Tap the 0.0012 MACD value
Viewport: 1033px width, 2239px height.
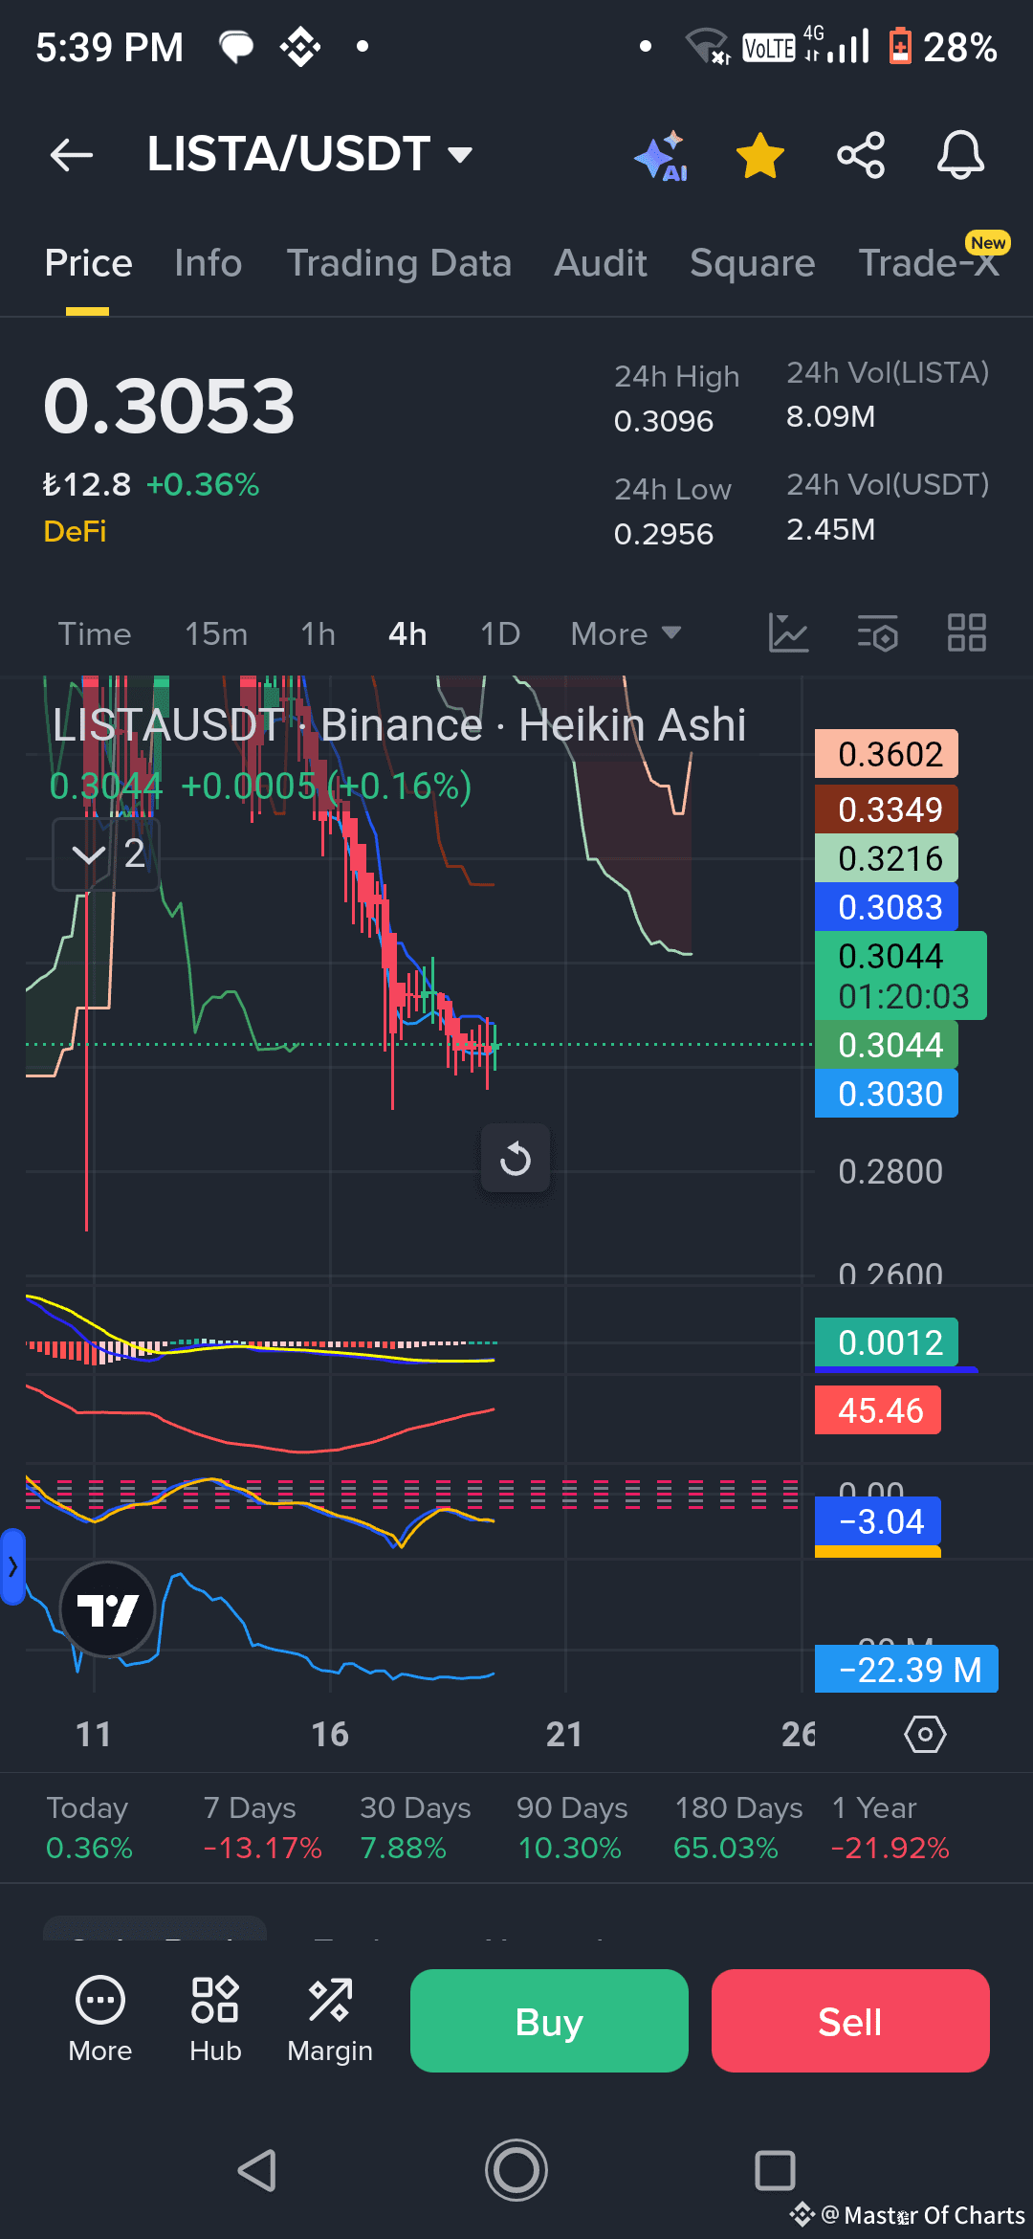[886, 1342]
